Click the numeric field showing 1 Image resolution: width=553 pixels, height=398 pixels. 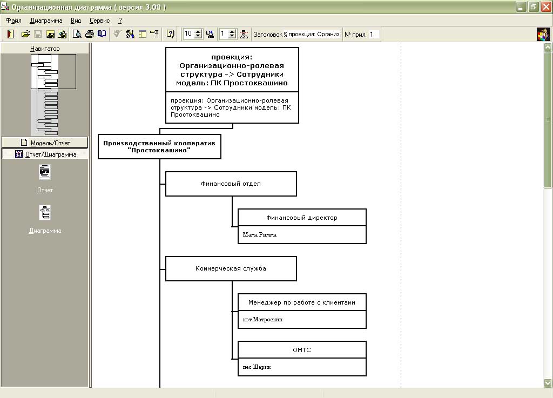[224, 34]
